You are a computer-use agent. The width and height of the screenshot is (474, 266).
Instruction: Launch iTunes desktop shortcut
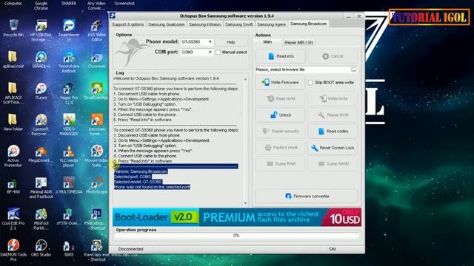41,91
